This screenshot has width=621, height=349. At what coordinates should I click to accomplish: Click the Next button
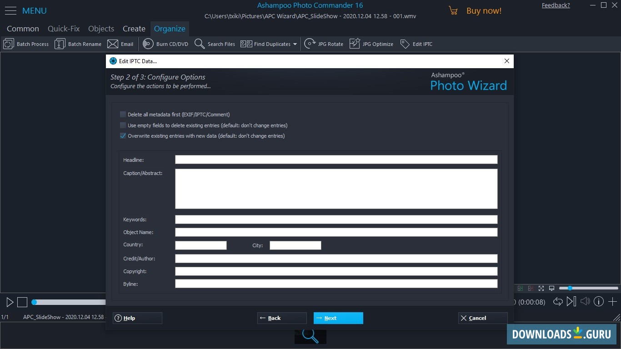[x=338, y=318]
